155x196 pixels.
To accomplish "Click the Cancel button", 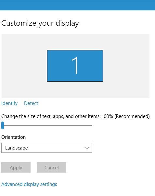I will [52, 167].
